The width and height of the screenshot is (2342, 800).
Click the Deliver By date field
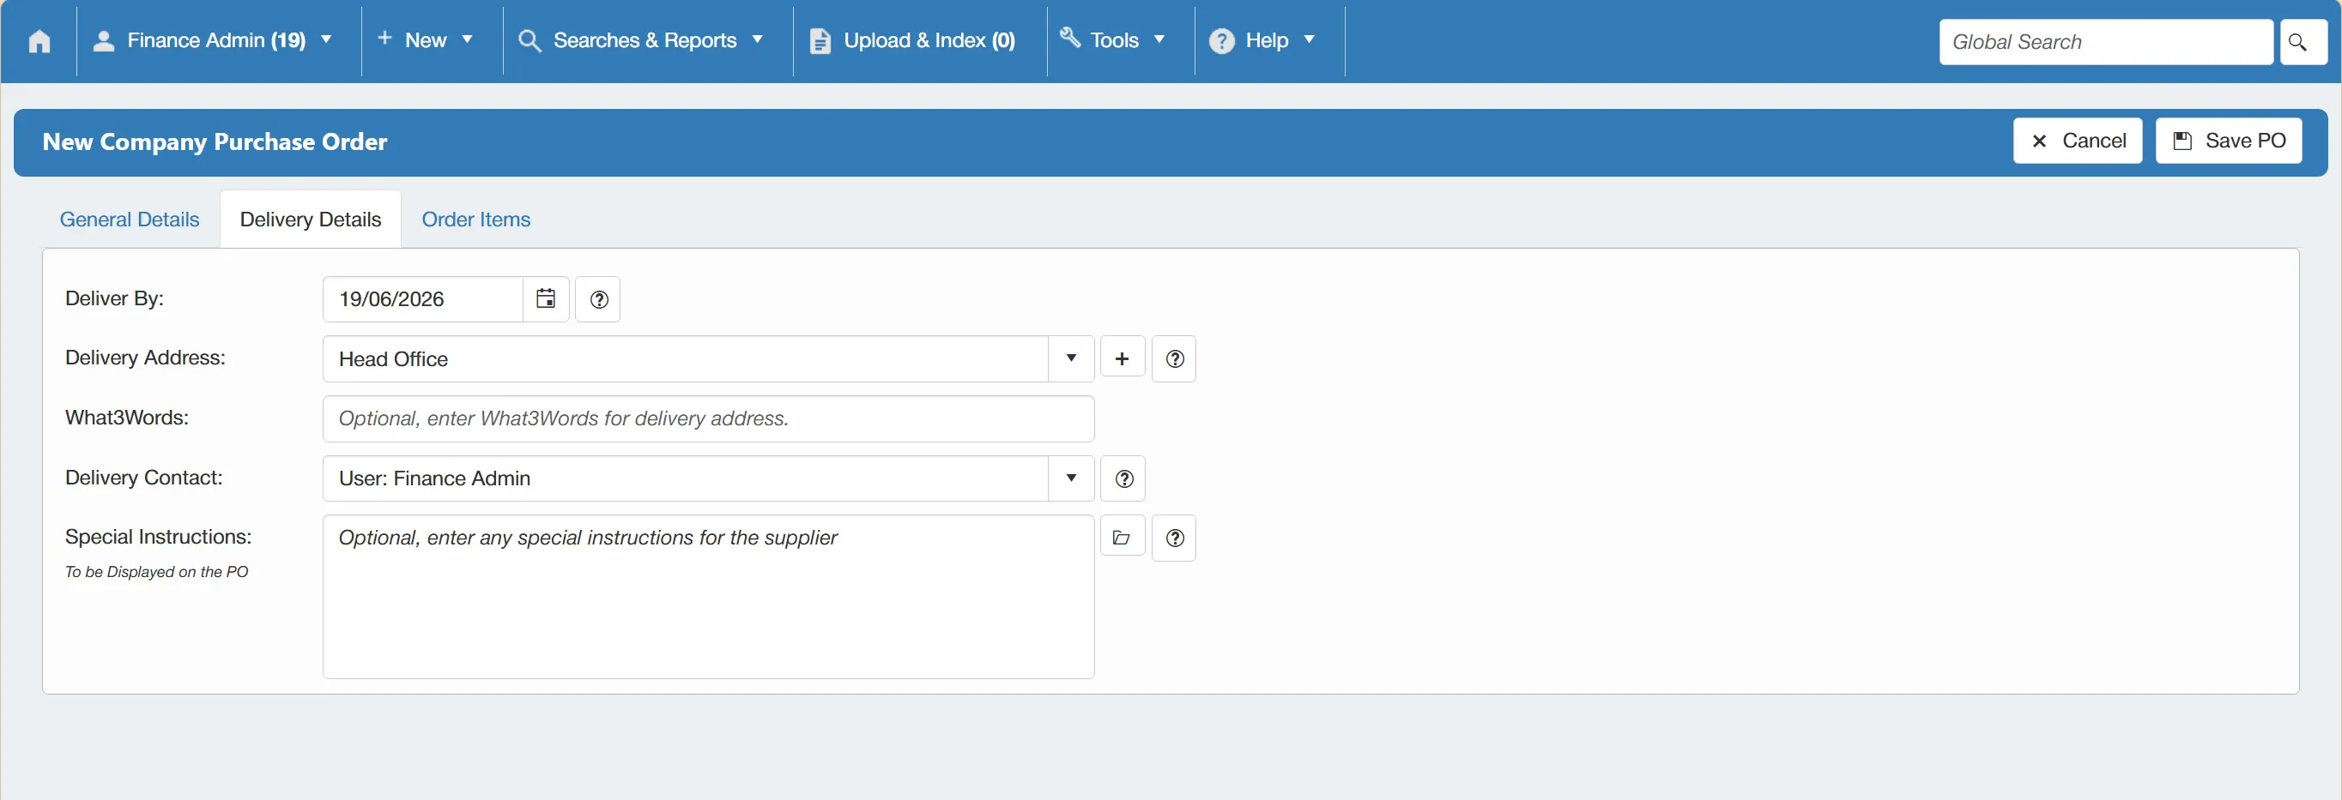tap(423, 298)
